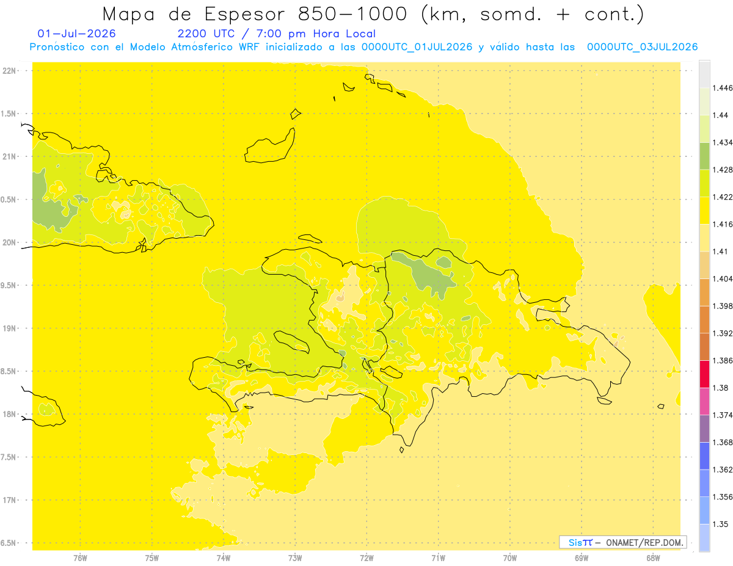Click the date "01-Jul-2026"

point(76,34)
